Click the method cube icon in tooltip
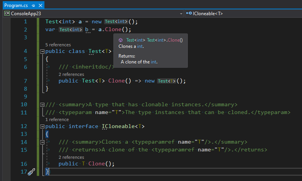The image size is (302, 181). pos(120,40)
